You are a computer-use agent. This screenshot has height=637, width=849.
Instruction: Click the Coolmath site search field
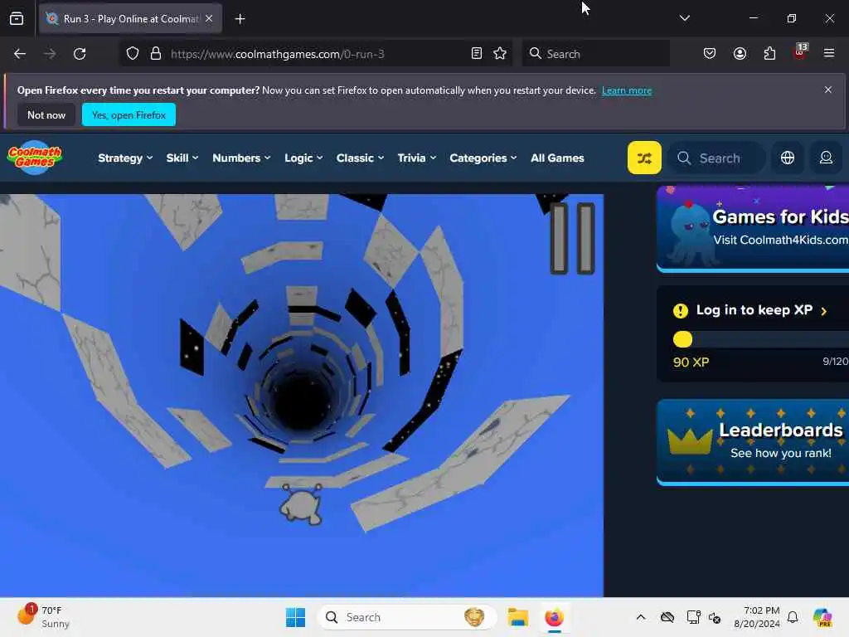click(x=717, y=158)
